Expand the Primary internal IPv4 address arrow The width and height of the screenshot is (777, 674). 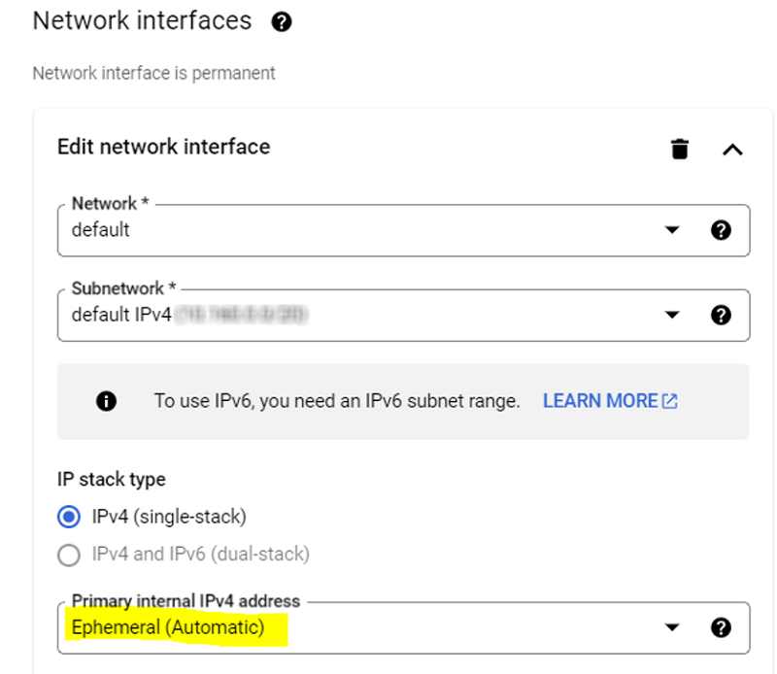[672, 627]
